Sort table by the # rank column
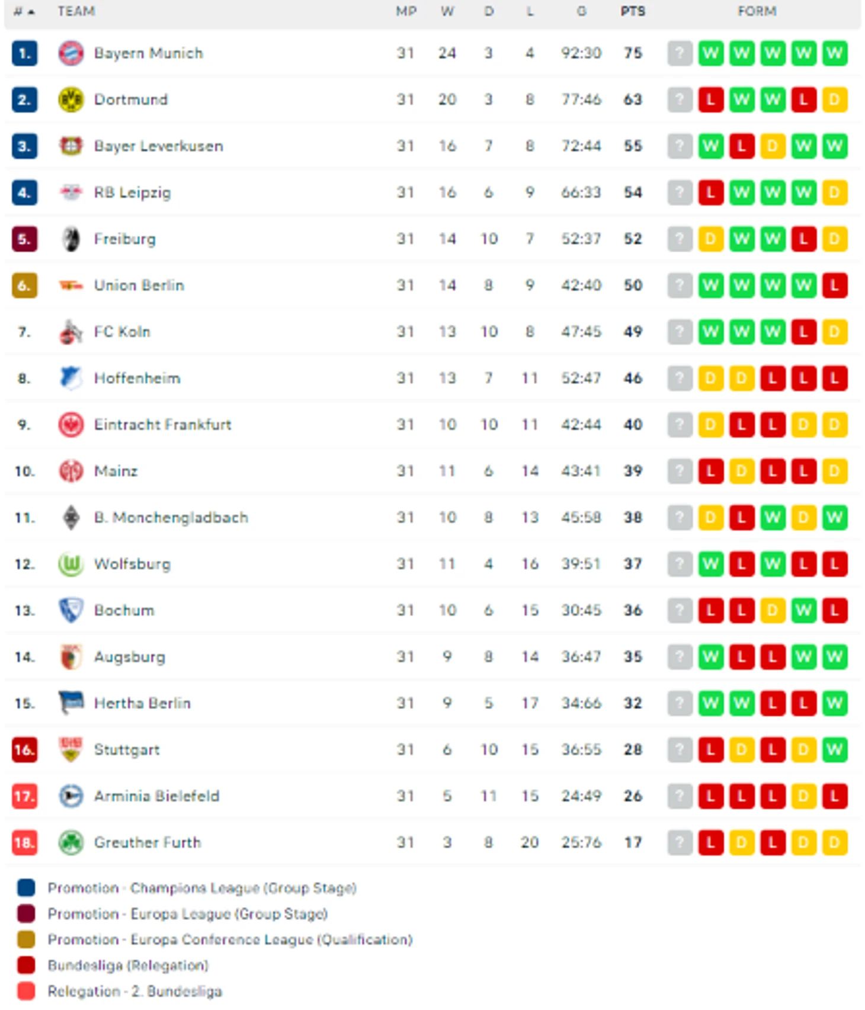 (23, 11)
